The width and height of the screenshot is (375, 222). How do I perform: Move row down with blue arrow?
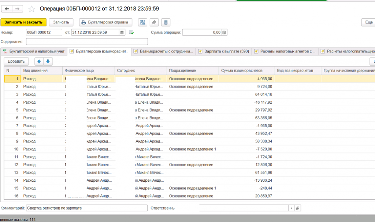[x=48, y=61]
